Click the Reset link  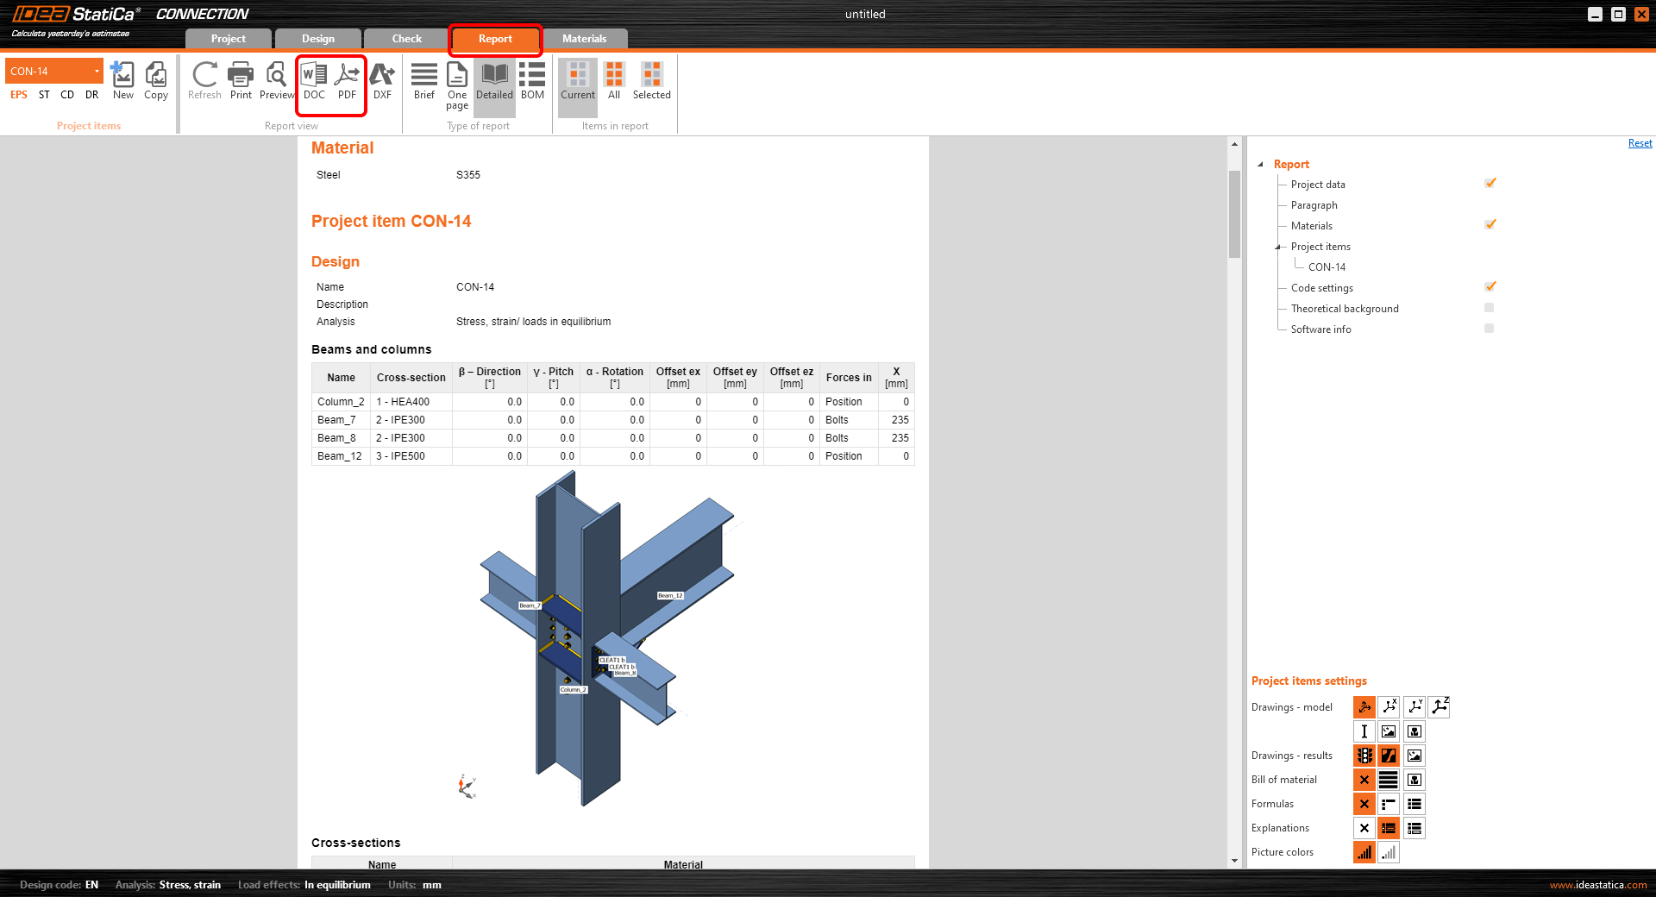tap(1640, 143)
